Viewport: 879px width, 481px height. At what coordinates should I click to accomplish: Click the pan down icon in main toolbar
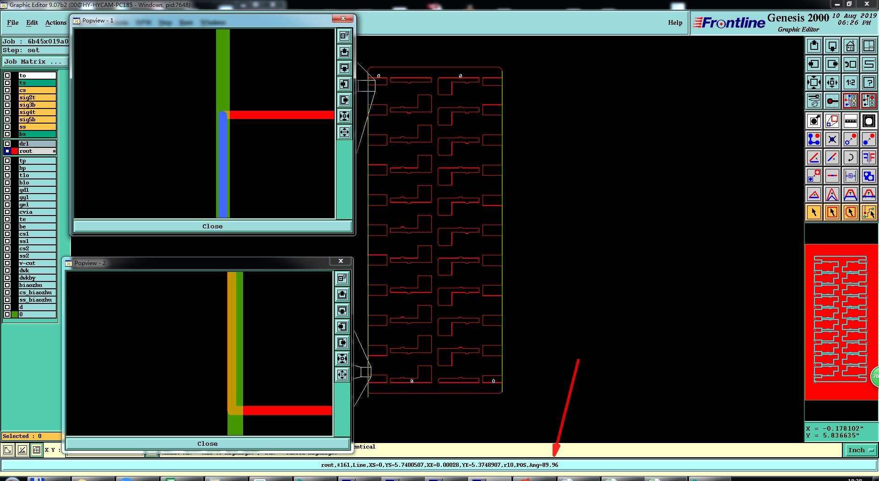(x=832, y=46)
